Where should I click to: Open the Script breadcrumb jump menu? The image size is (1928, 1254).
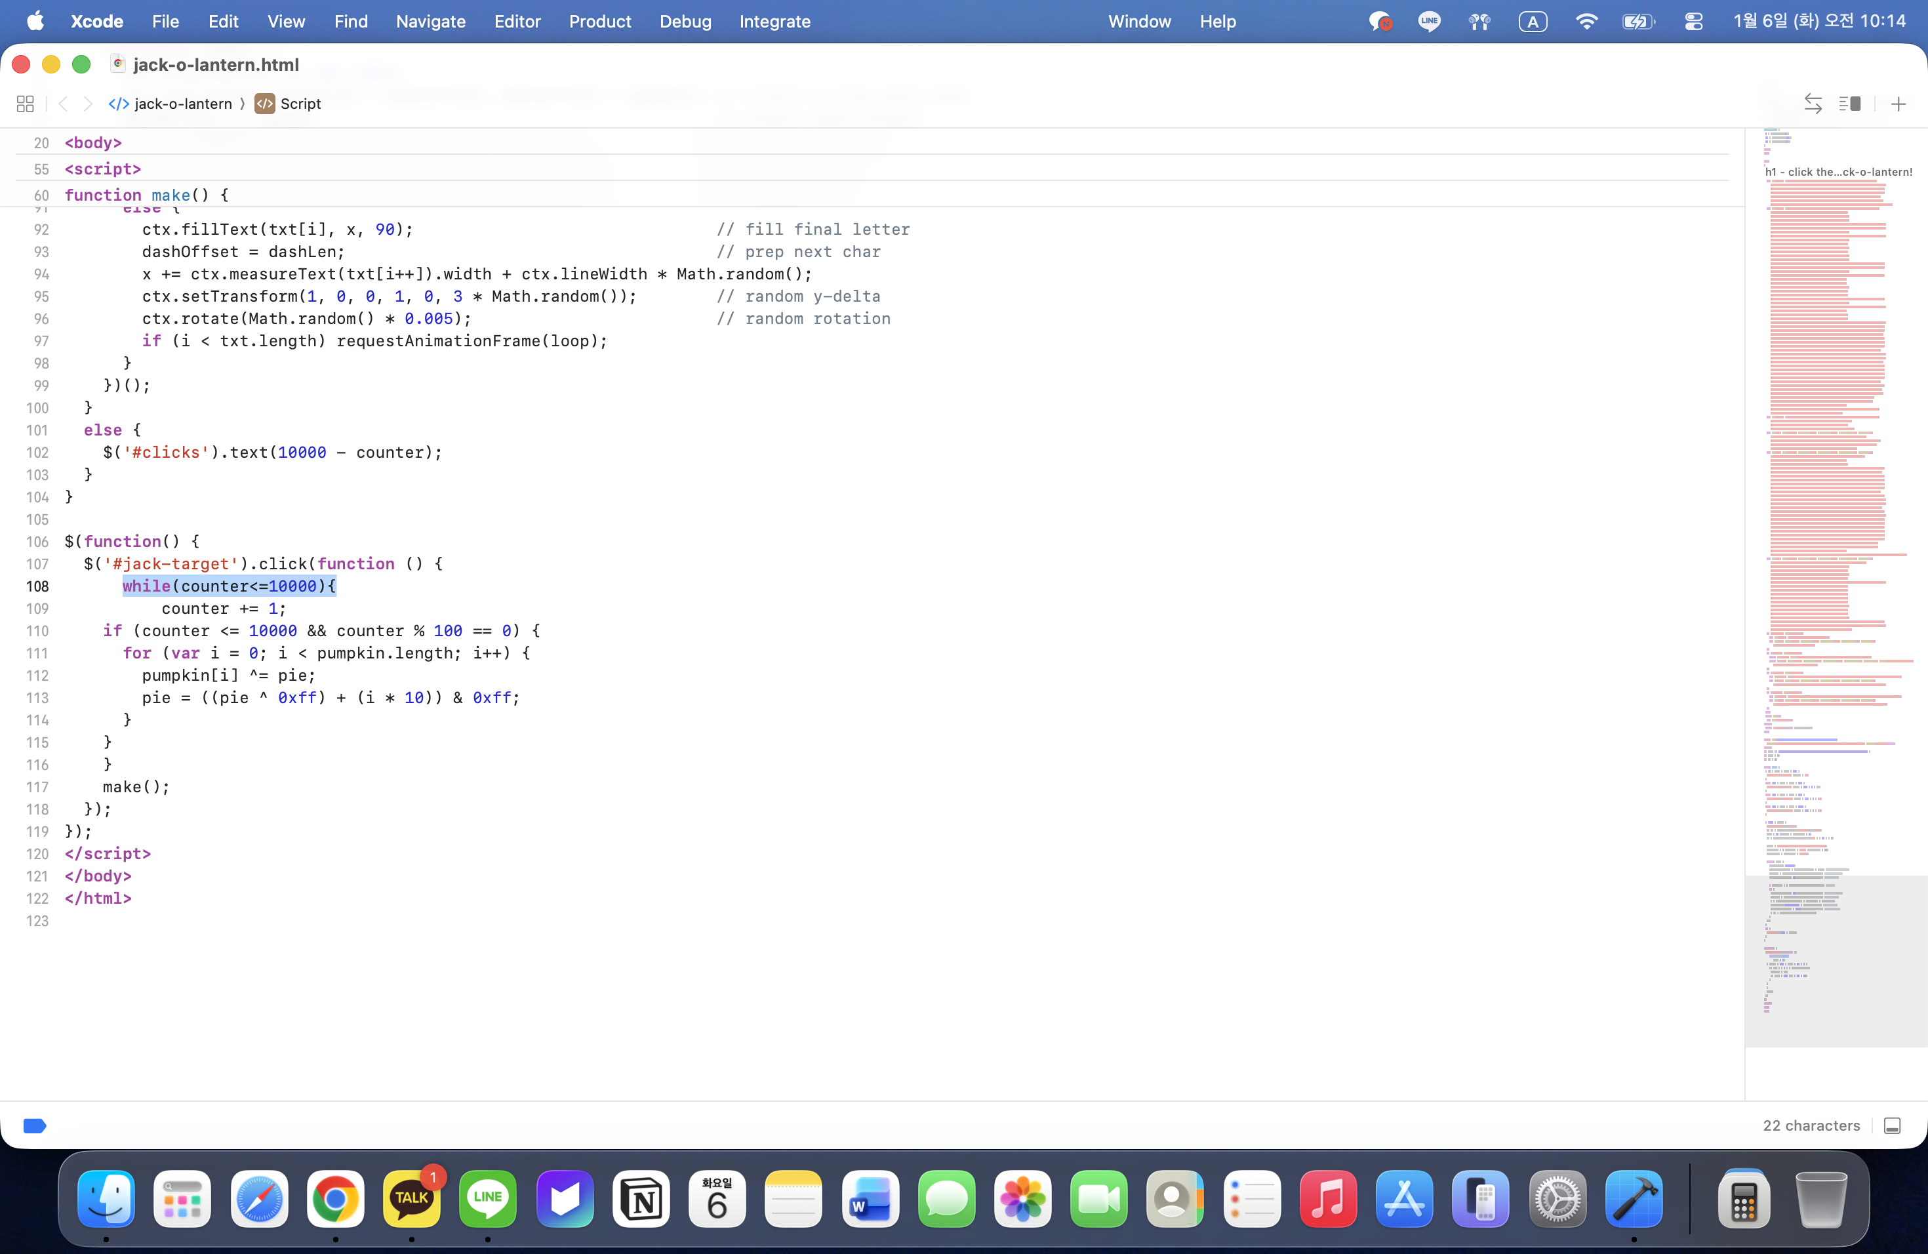click(300, 104)
